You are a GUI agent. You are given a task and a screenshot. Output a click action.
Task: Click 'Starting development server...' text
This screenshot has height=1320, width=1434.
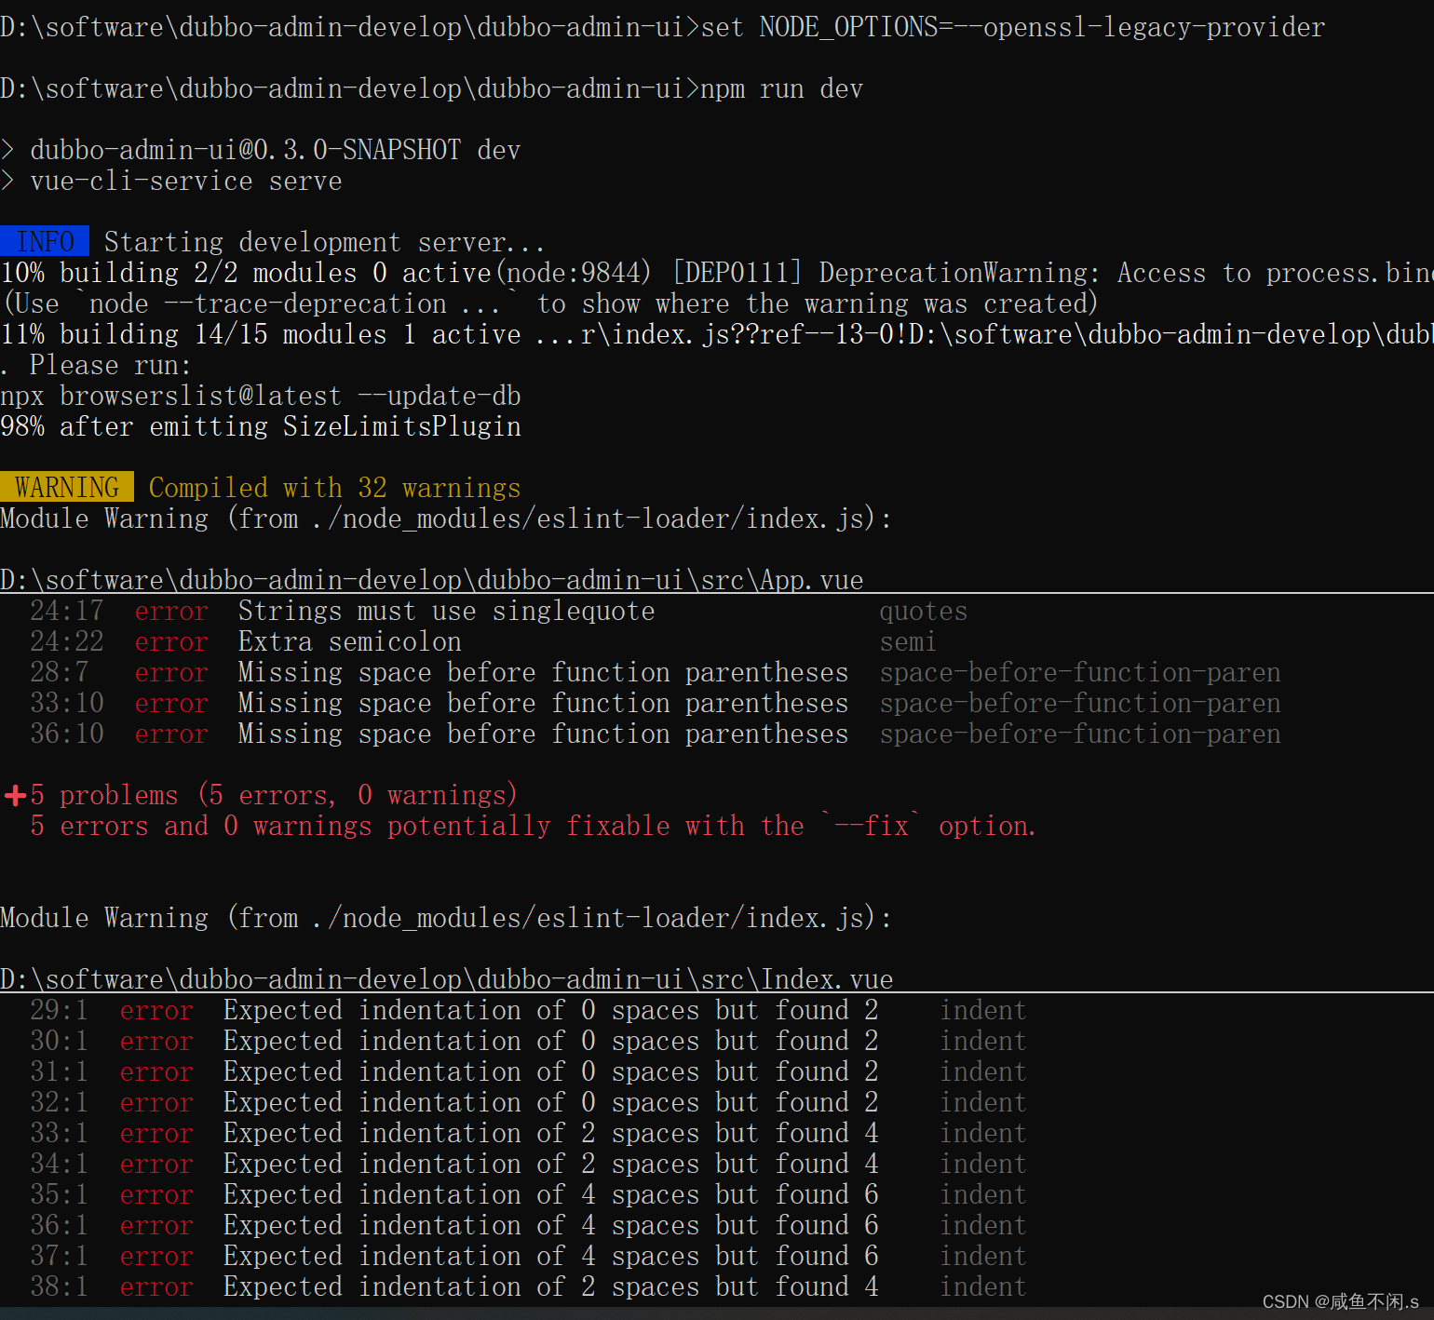pos(324,242)
